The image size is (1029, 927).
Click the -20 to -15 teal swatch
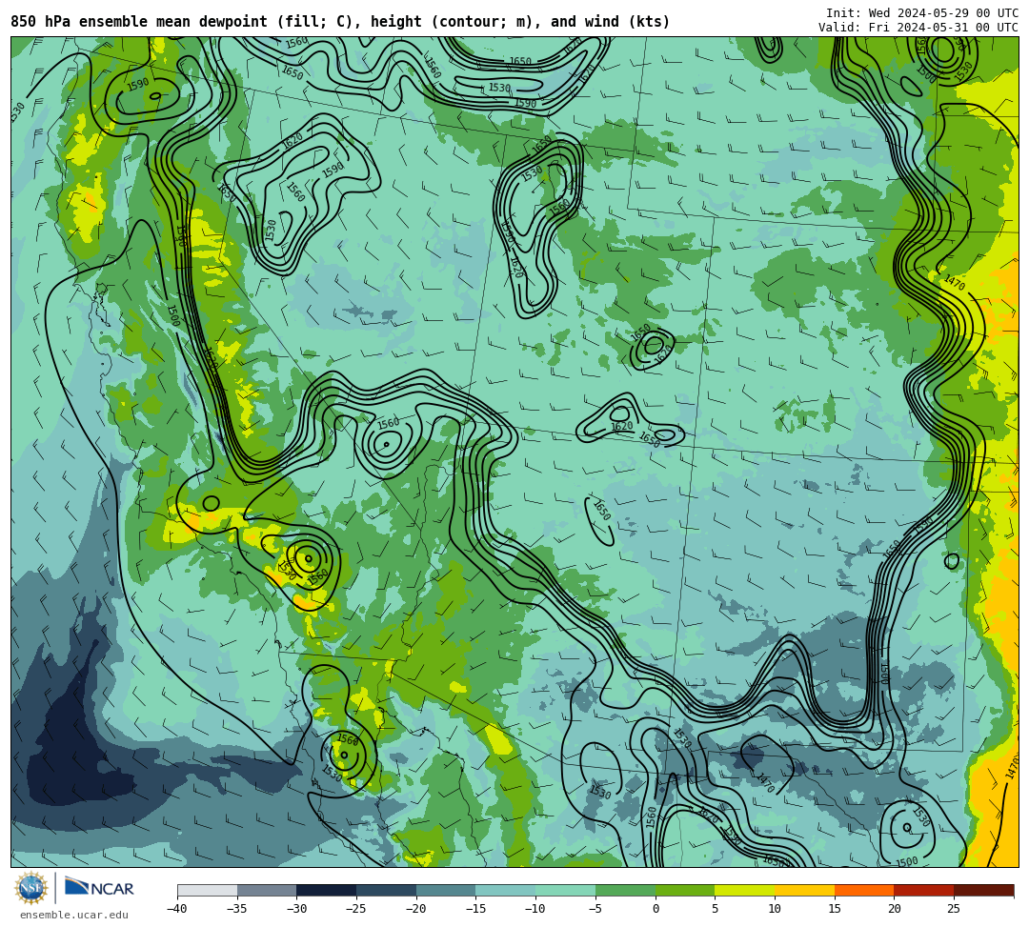coord(446,890)
